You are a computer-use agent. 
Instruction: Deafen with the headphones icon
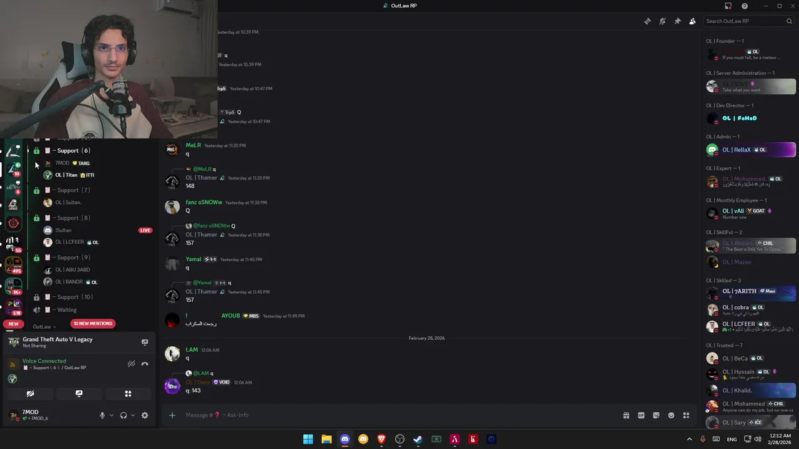click(x=124, y=415)
